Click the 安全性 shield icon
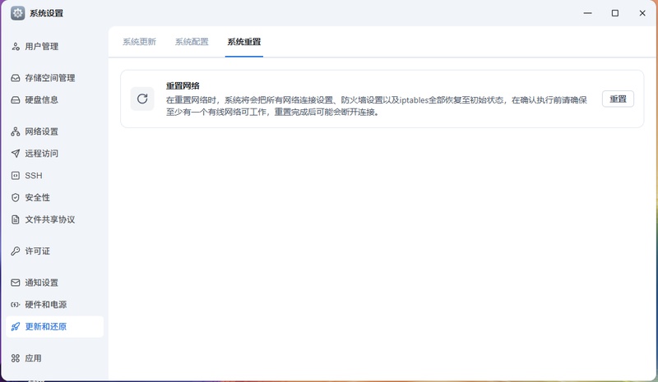The image size is (658, 382). (x=16, y=197)
